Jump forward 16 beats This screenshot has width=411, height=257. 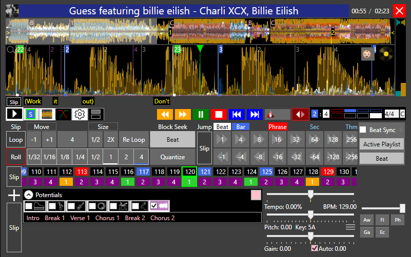278,140
